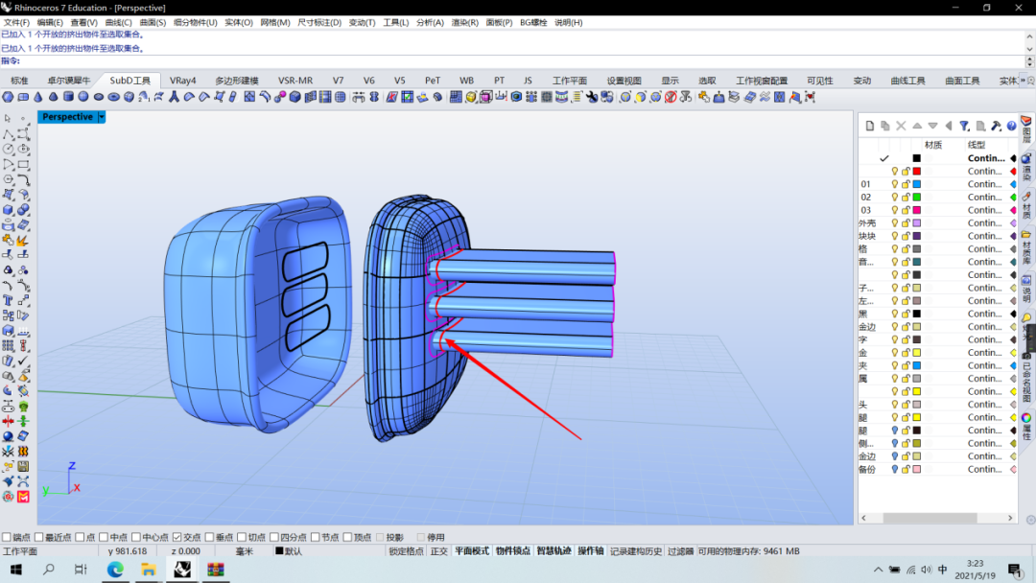1036x583 pixels.
Task: Show hidden system tray icons chevron
Action: pos(878,570)
